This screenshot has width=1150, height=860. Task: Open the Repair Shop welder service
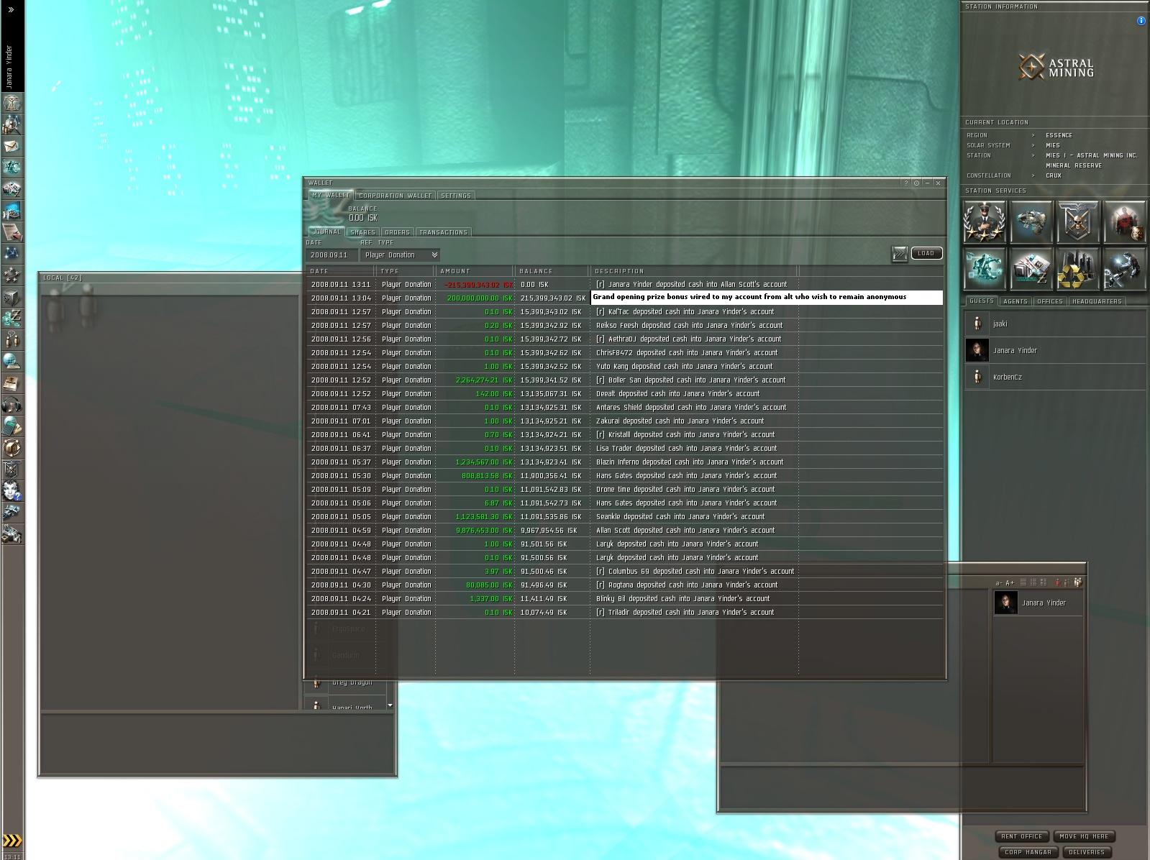click(x=1125, y=269)
